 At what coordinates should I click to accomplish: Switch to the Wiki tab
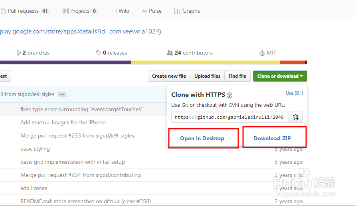coord(120,11)
